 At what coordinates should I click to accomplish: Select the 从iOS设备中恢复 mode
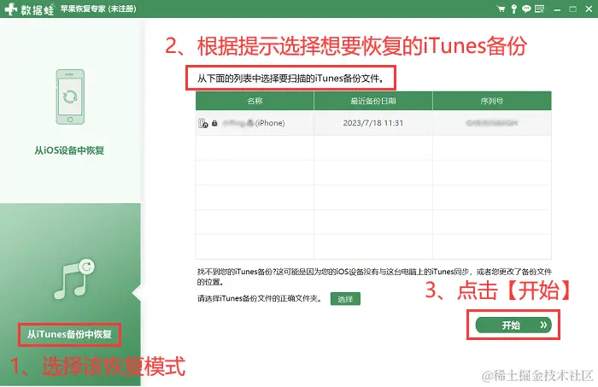(69, 150)
